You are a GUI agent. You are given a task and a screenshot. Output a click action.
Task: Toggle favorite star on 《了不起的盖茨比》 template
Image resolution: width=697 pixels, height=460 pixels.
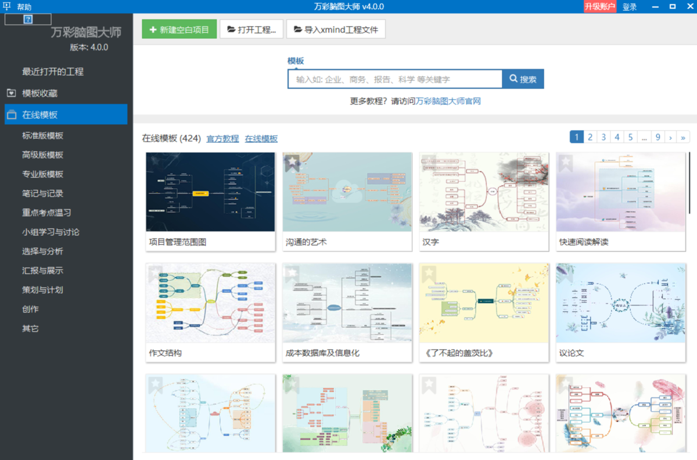click(429, 274)
